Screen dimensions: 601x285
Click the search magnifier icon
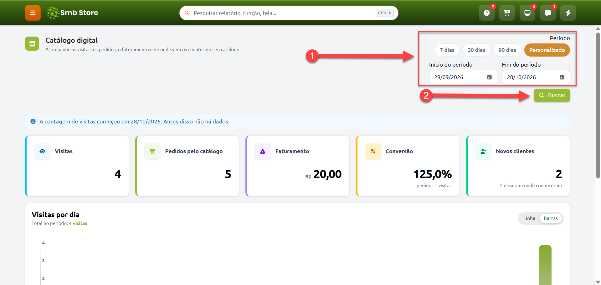(x=187, y=13)
